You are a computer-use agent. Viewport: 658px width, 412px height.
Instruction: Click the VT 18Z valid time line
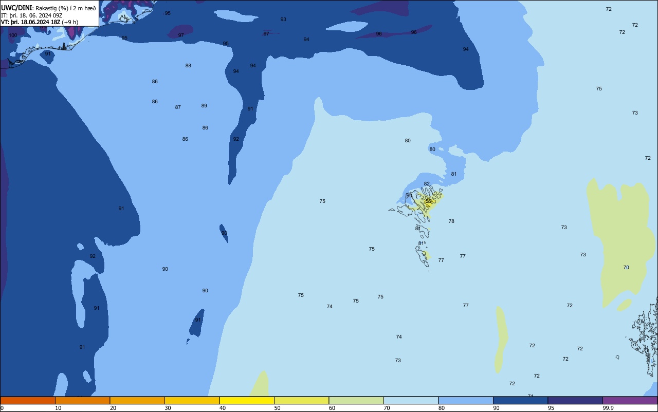pyautogui.click(x=40, y=22)
